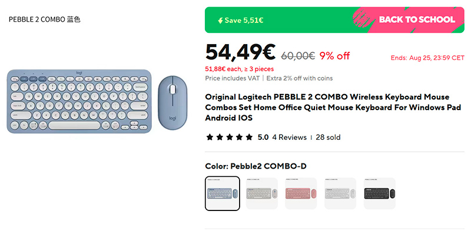
Task: Click the first star in the rating
Action: click(210, 138)
